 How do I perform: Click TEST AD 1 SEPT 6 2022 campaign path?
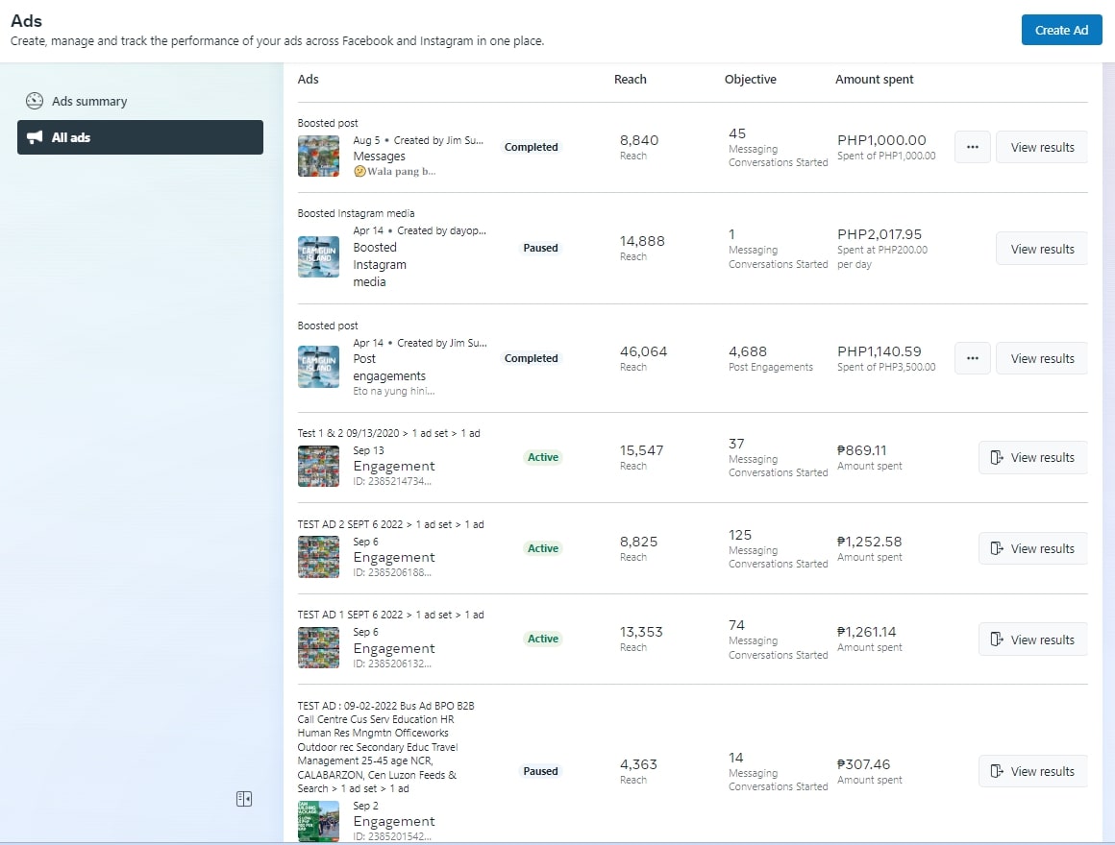pyautogui.click(x=390, y=615)
